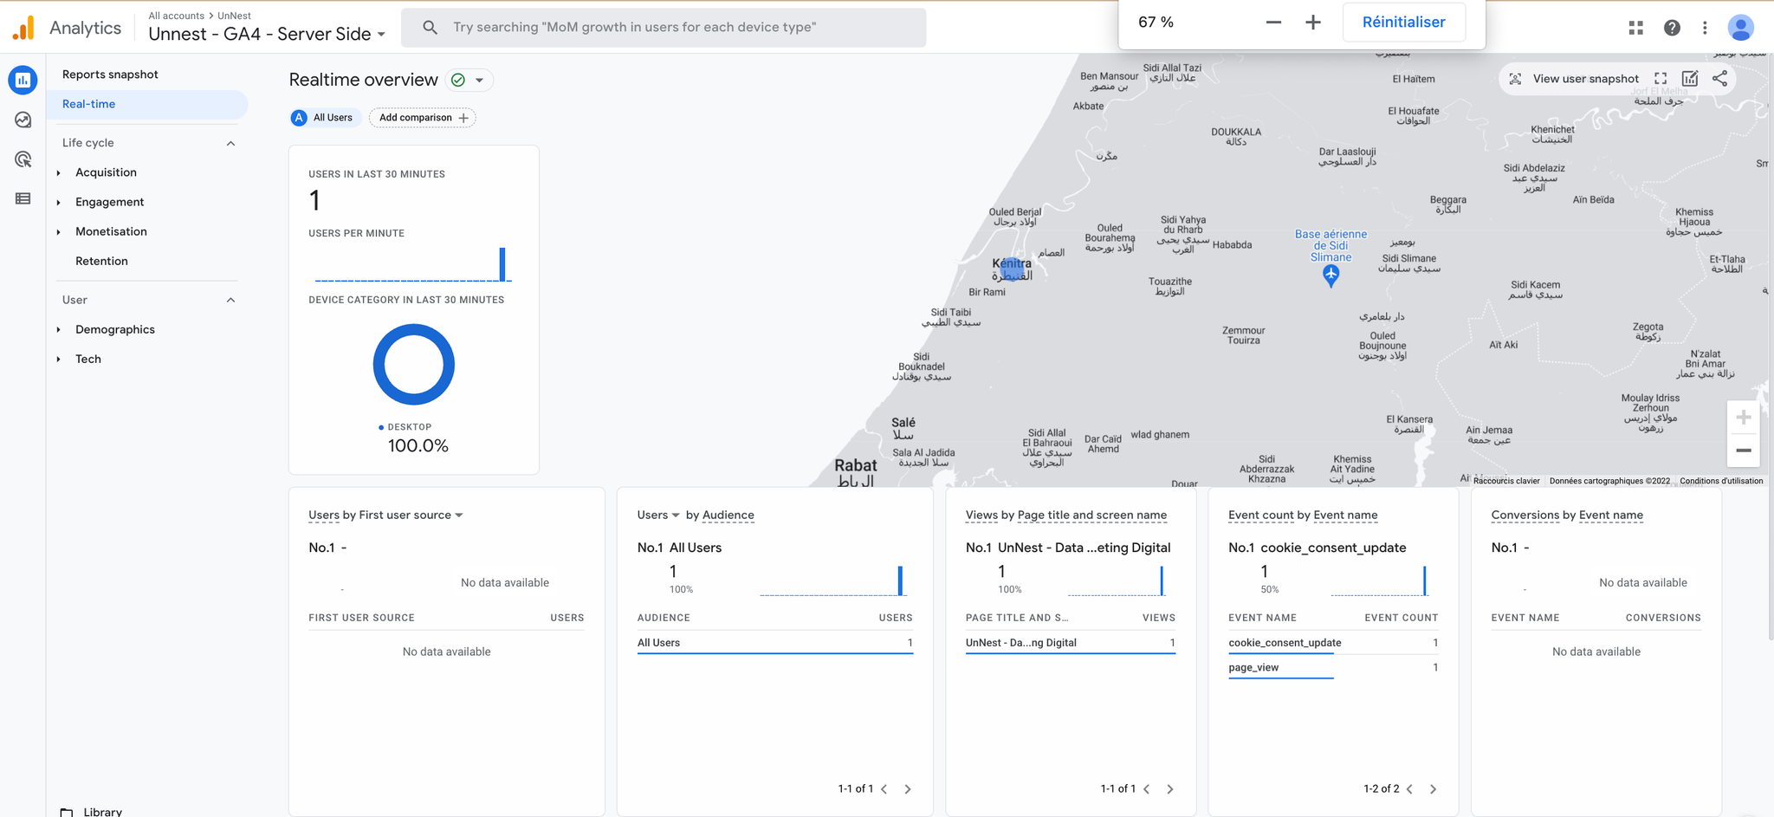Open the Advertising sidebar icon

(23, 159)
